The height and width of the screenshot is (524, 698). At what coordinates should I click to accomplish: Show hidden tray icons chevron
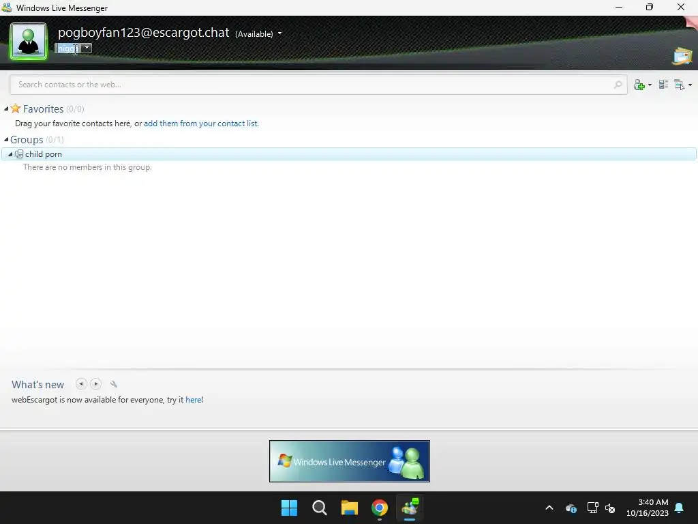click(x=549, y=508)
